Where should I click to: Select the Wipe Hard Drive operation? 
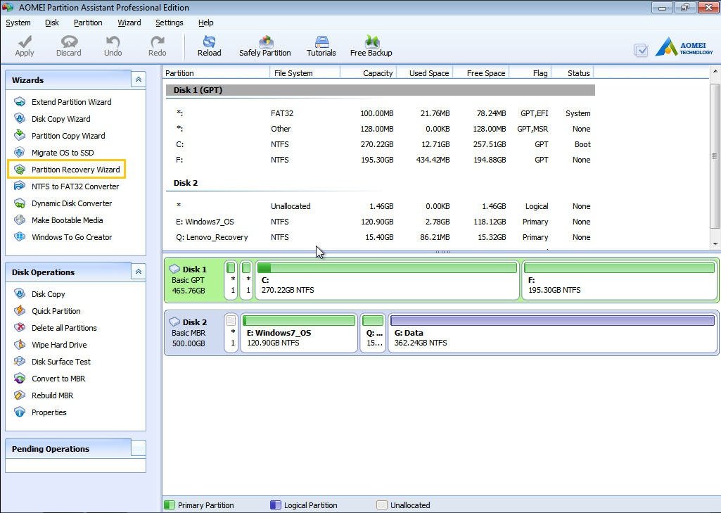point(59,345)
